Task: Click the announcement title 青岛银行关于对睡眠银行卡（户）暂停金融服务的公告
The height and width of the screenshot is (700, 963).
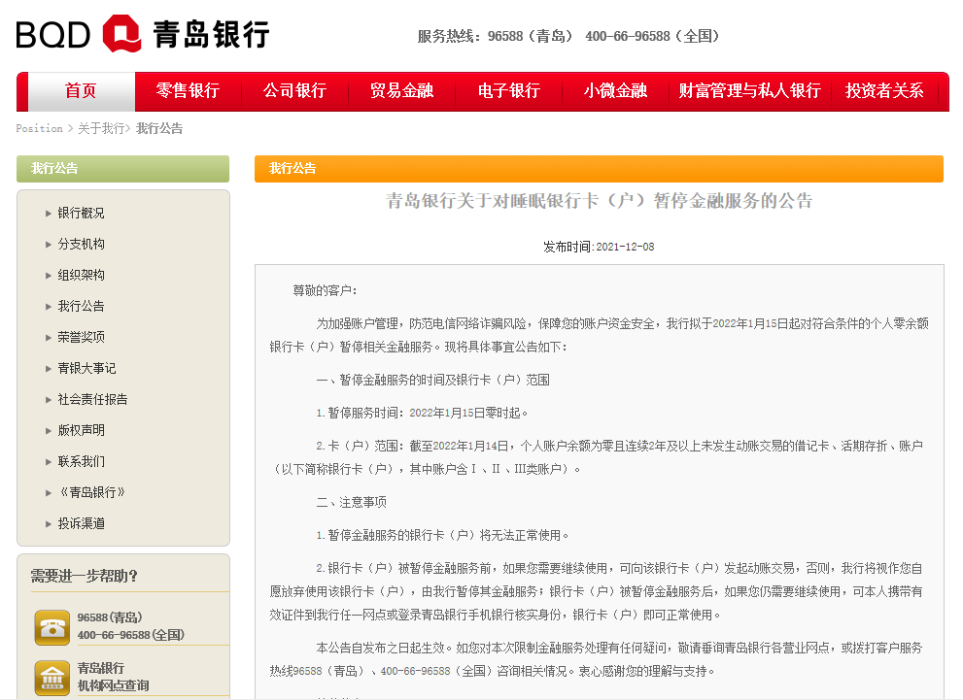Action: (x=599, y=201)
